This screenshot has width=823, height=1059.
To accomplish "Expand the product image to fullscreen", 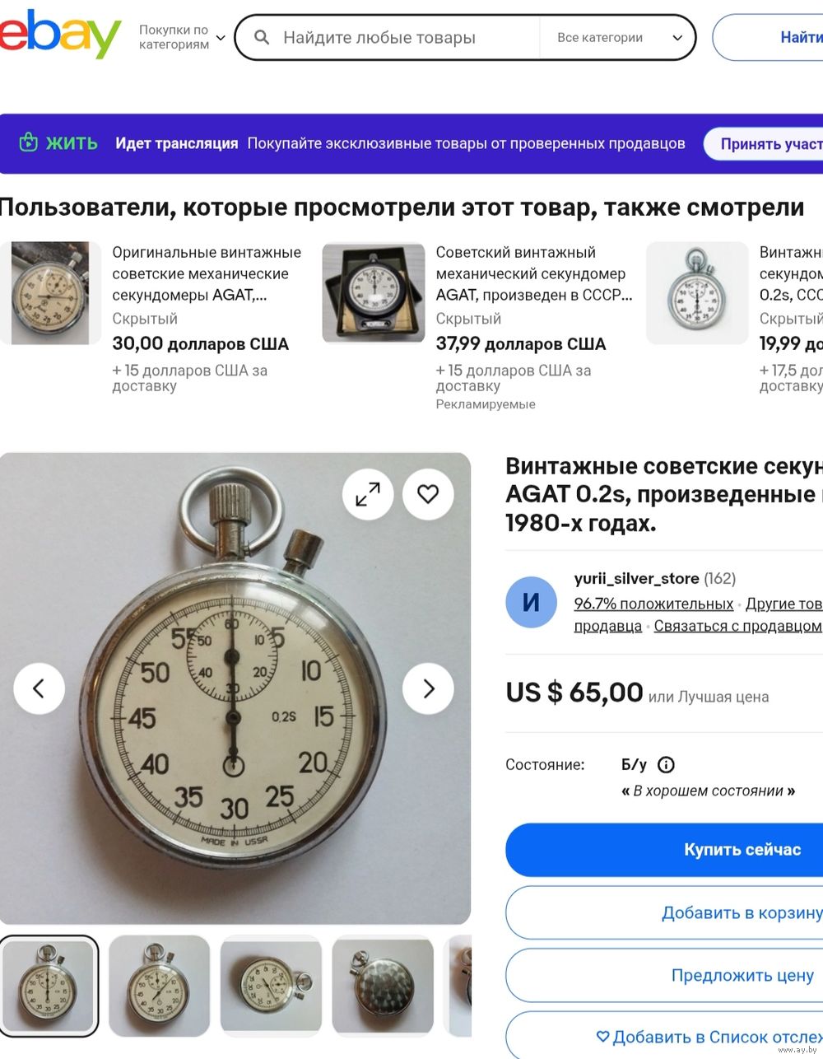I will pyautogui.click(x=368, y=494).
